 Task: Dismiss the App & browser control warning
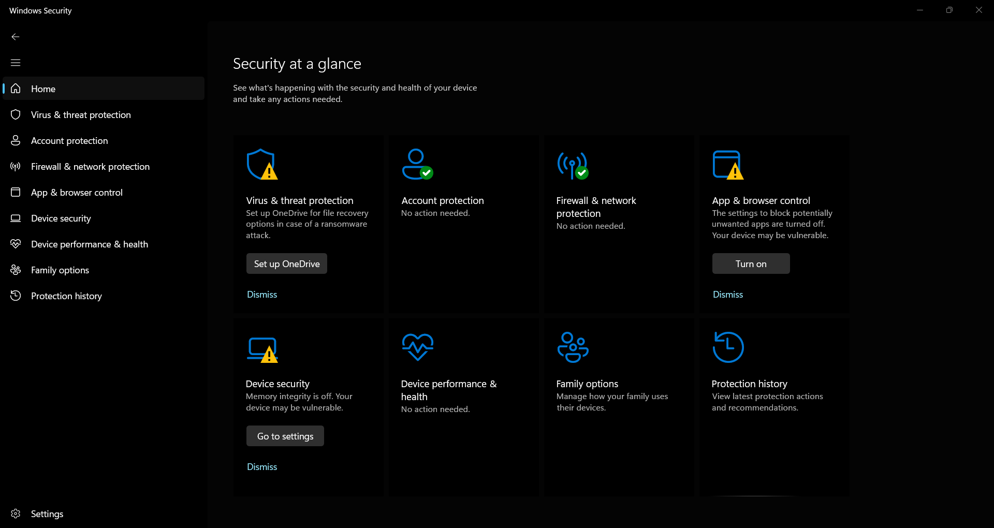point(728,294)
